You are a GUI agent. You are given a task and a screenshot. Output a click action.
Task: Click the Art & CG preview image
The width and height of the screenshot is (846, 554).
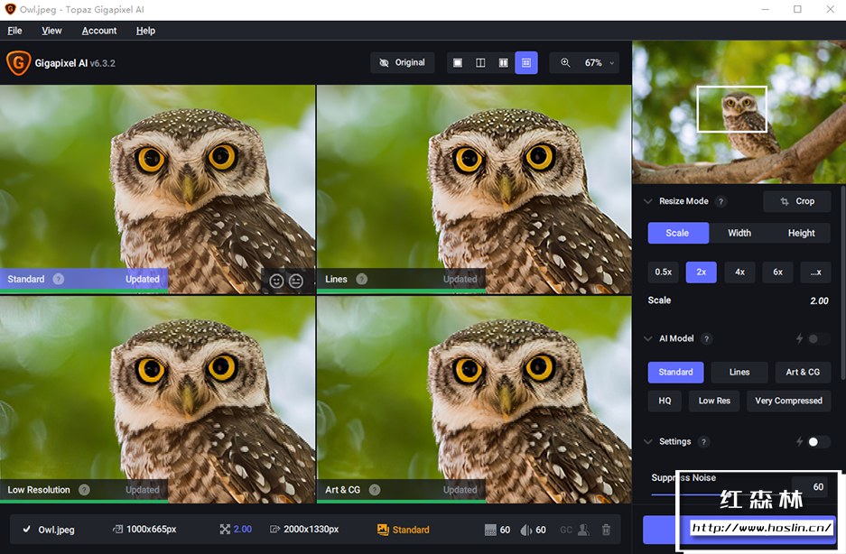tap(474, 400)
